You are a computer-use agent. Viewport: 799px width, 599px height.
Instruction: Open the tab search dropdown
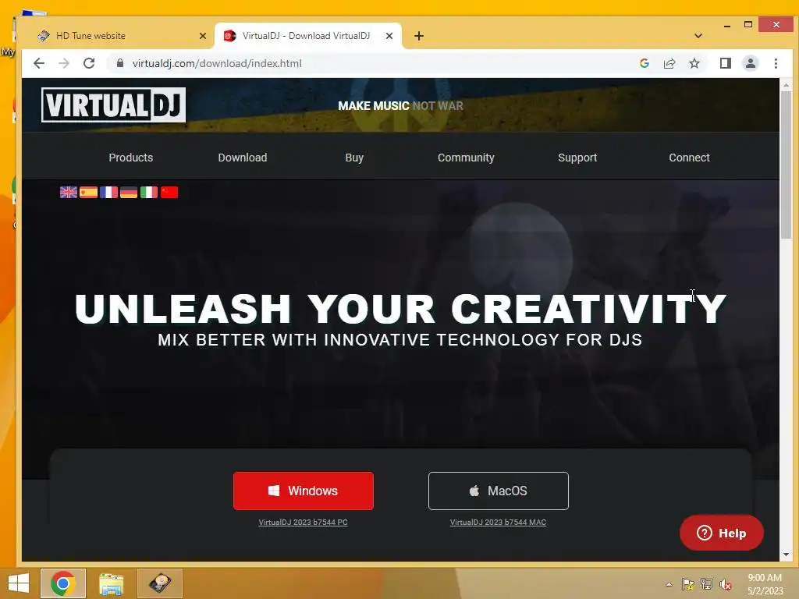pos(698,36)
